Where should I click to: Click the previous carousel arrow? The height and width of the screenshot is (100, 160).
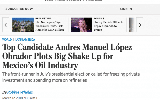point(6,25)
